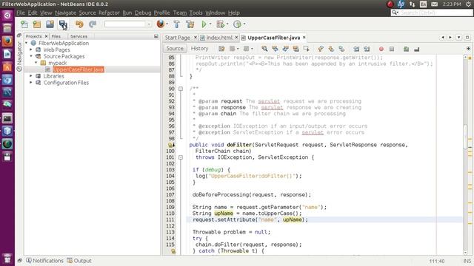Toggle Bookmark in editor toolbar
The width and height of the screenshot is (474, 266).
coord(341,49)
